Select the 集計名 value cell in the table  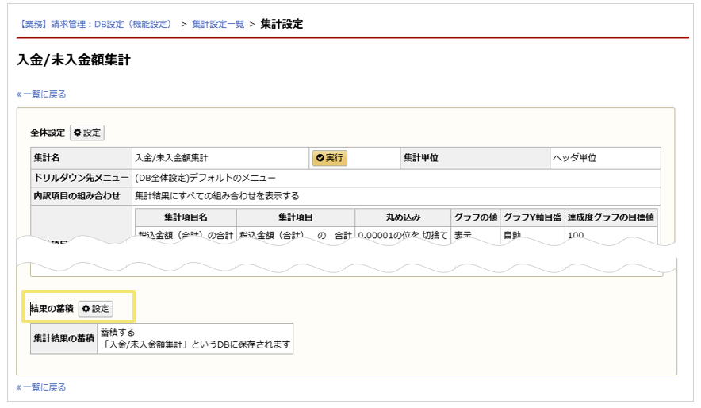tap(220, 158)
